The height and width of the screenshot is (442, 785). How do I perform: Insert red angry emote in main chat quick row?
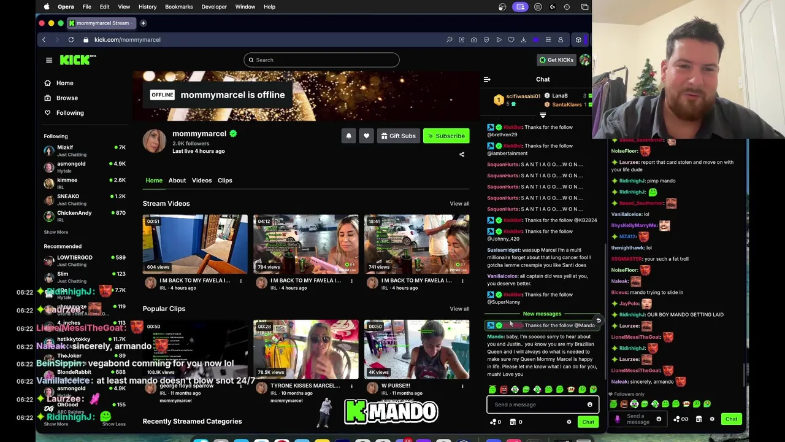(x=504, y=389)
